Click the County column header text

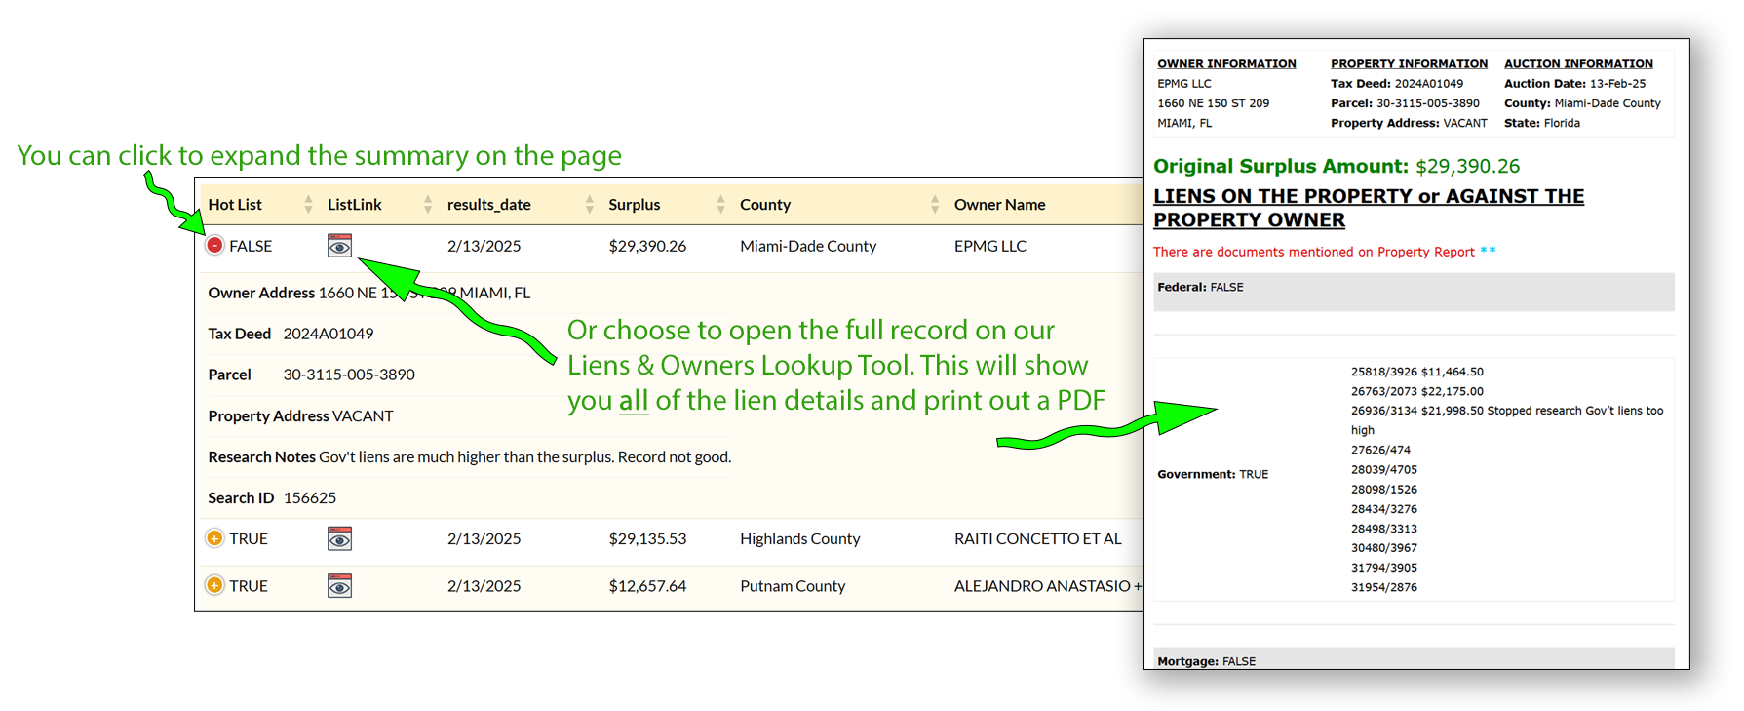point(765,205)
